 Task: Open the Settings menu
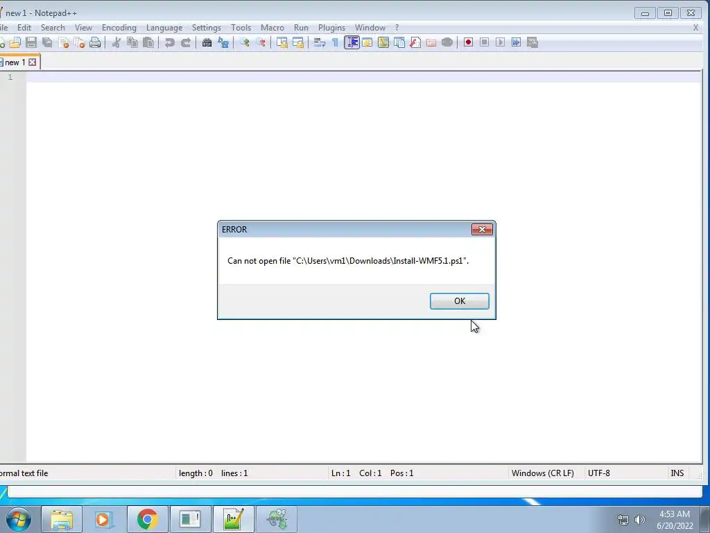pyautogui.click(x=207, y=28)
